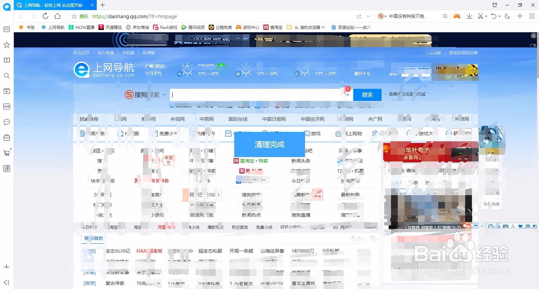Open video icon in left sidebar
This screenshot has height=289, width=539.
pos(7,91)
